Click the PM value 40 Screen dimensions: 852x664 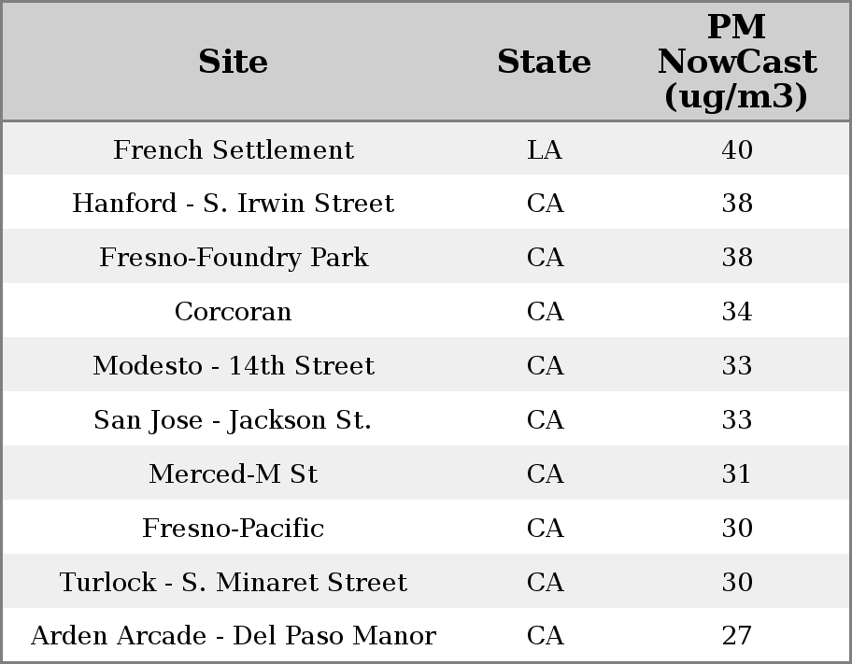[x=737, y=150]
